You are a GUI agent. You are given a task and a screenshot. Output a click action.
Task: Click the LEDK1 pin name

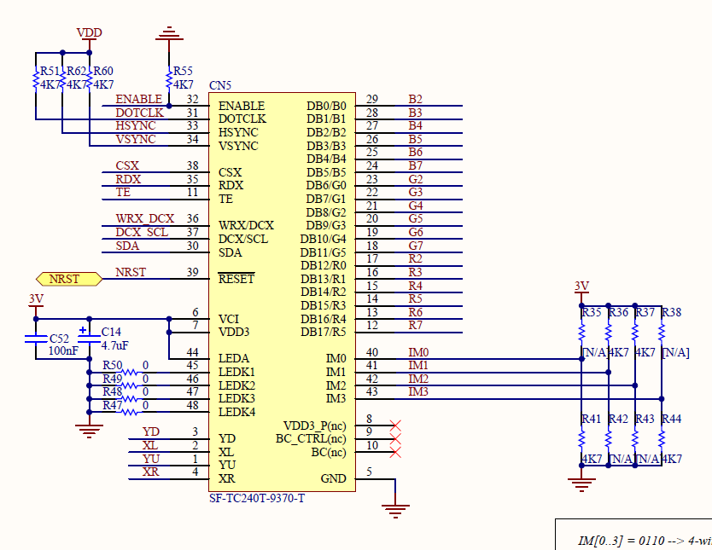(236, 373)
